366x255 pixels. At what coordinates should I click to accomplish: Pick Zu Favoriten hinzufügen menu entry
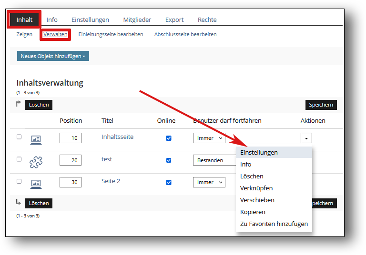(x=274, y=224)
